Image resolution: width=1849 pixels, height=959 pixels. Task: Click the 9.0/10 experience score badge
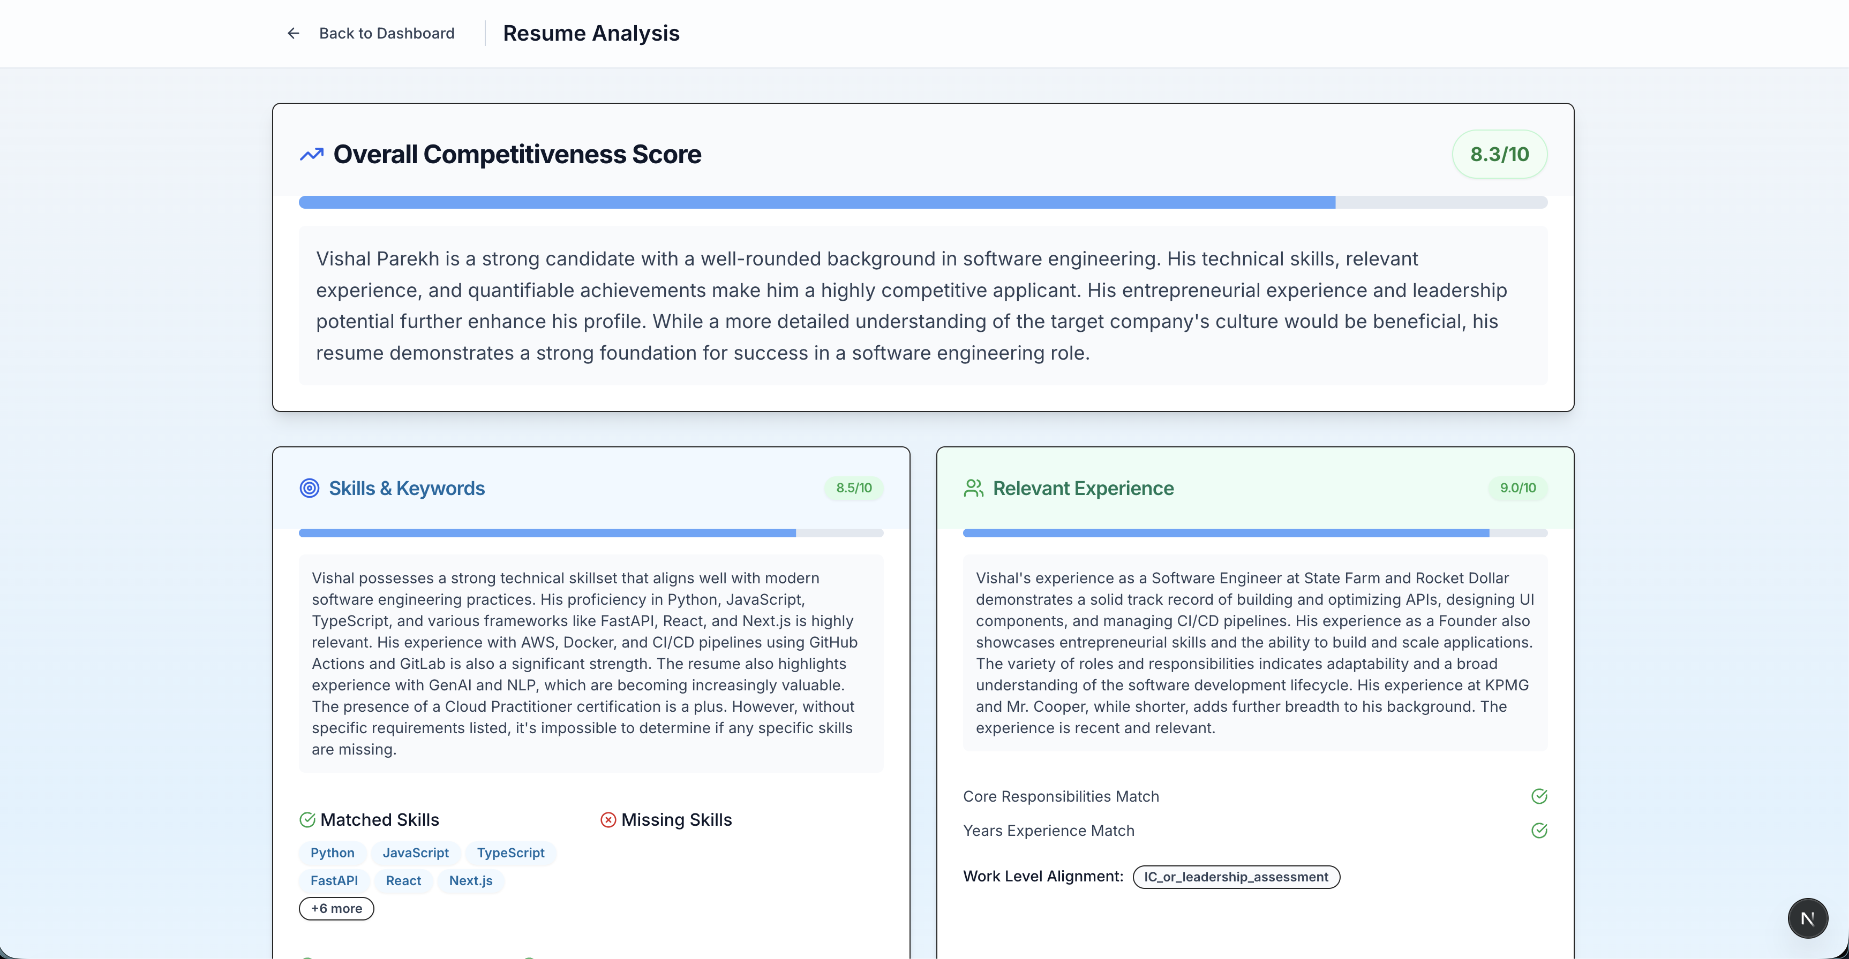pyautogui.click(x=1517, y=489)
